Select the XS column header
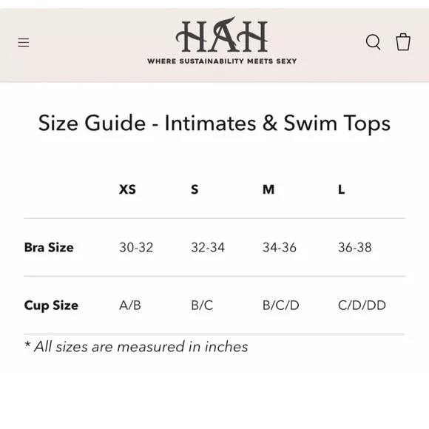Viewport: 429px width, 429px height. click(127, 189)
